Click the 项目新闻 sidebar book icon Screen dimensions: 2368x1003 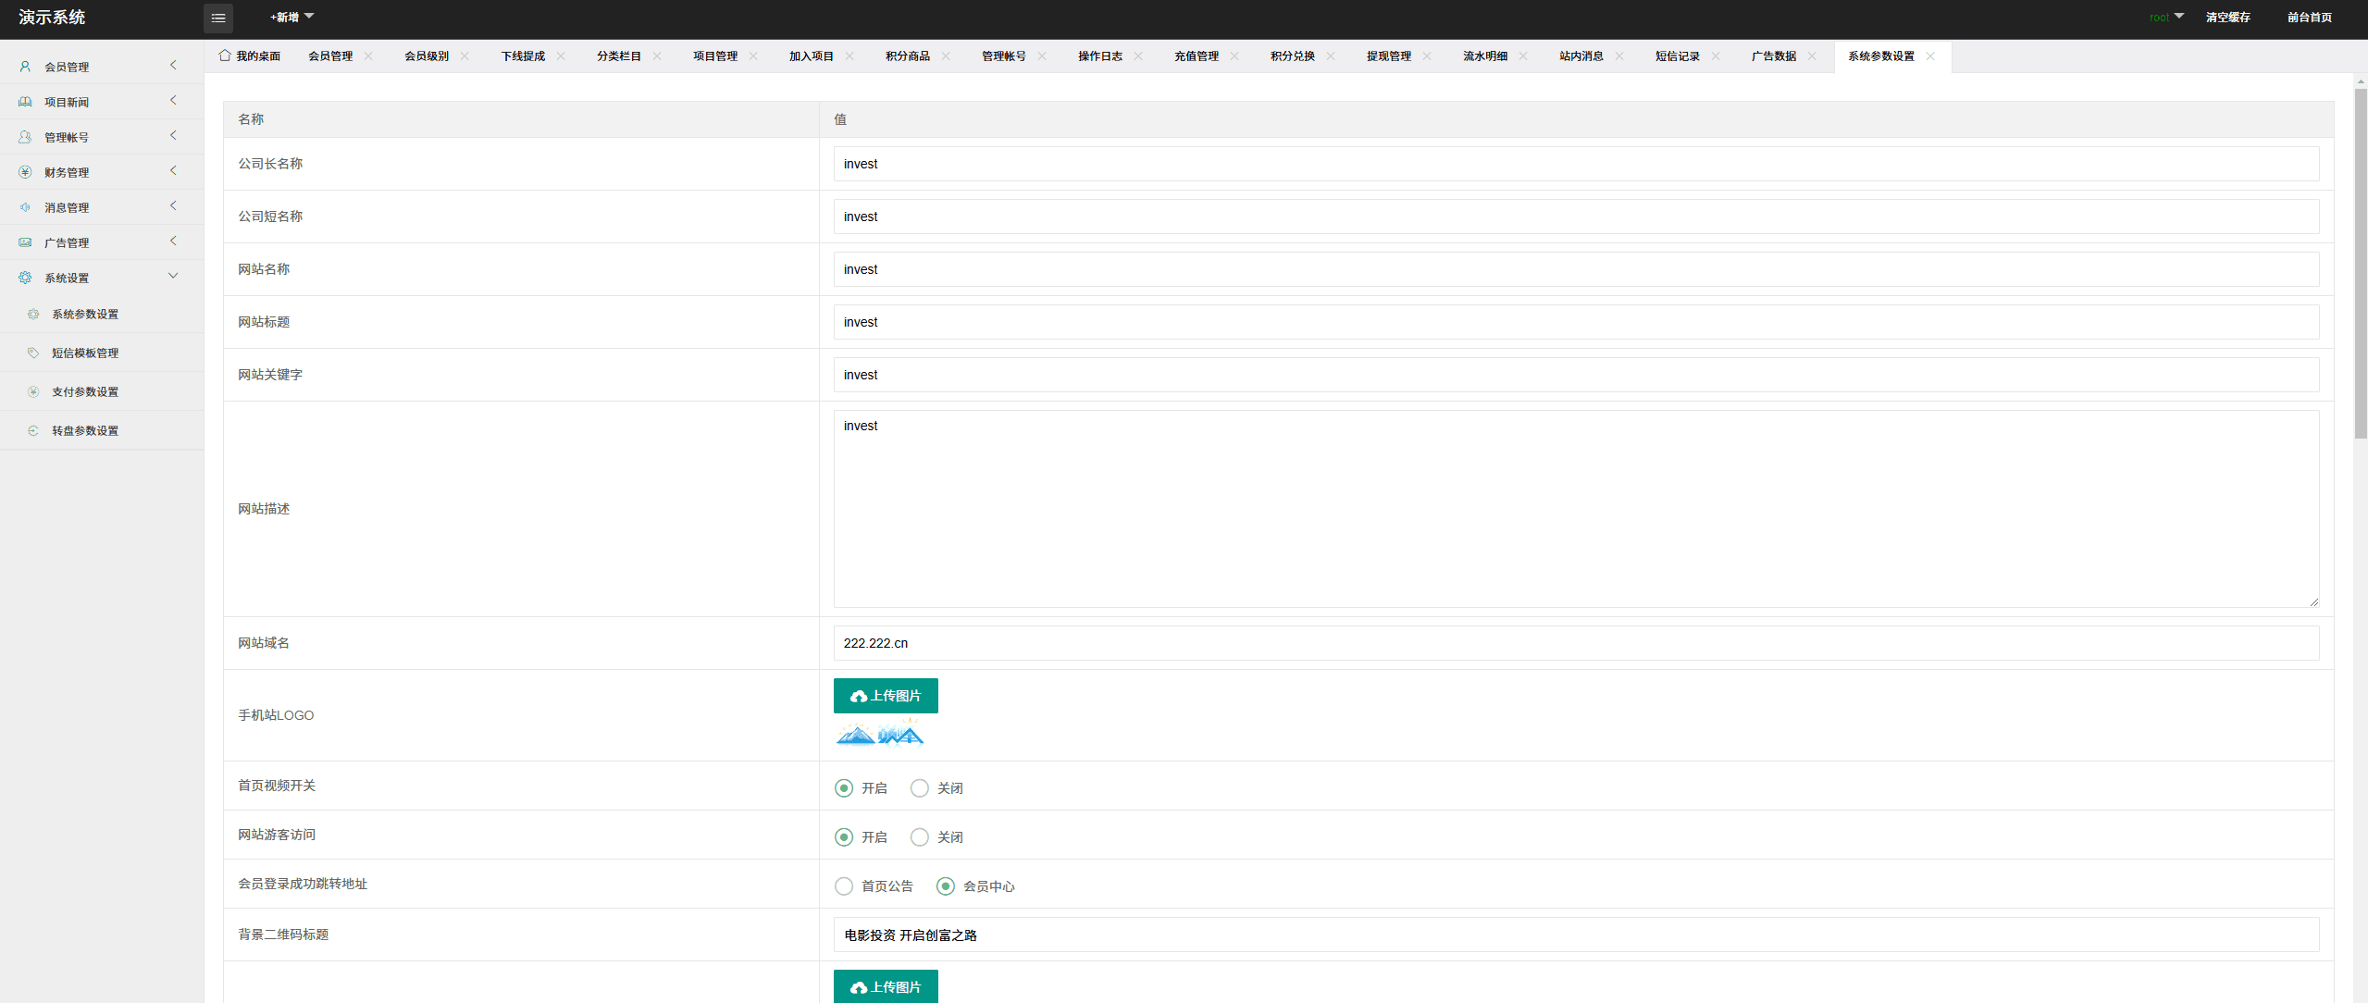(x=25, y=102)
